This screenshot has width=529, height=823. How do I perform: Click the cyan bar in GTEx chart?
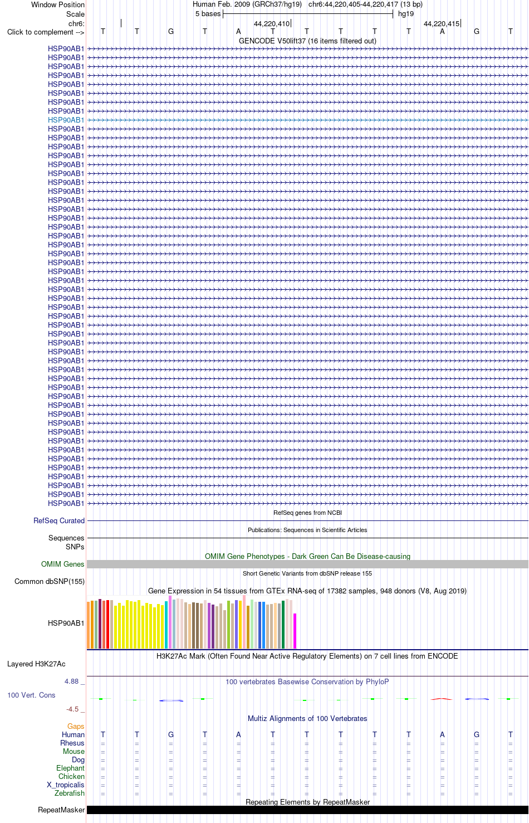tap(166, 625)
